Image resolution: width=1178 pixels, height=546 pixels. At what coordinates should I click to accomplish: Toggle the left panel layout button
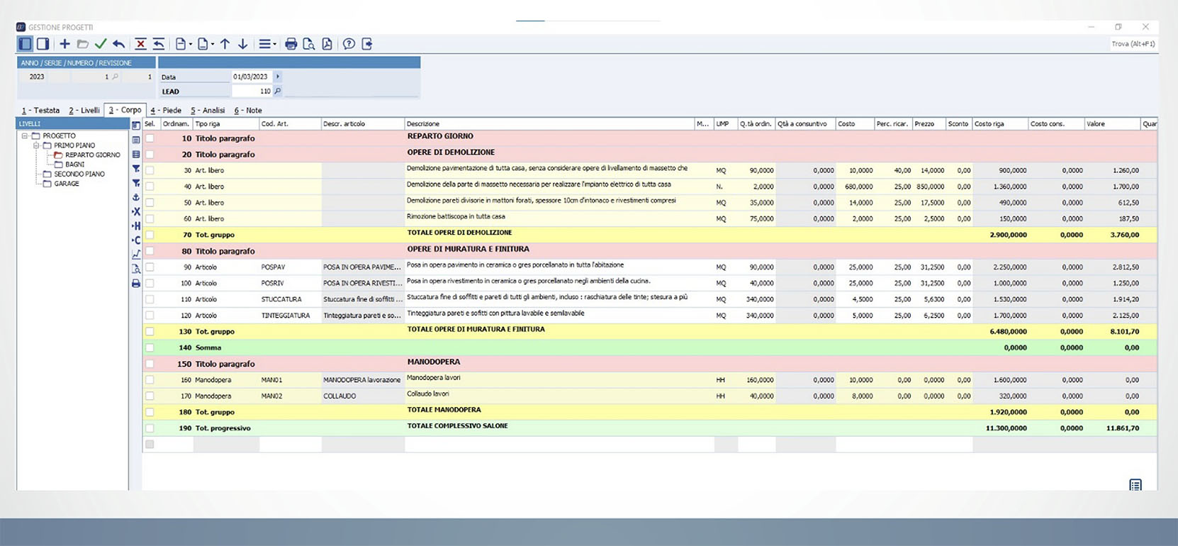pos(25,44)
